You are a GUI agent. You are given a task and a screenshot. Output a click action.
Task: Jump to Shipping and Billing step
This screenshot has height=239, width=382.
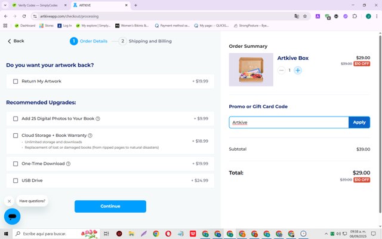[x=146, y=41]
